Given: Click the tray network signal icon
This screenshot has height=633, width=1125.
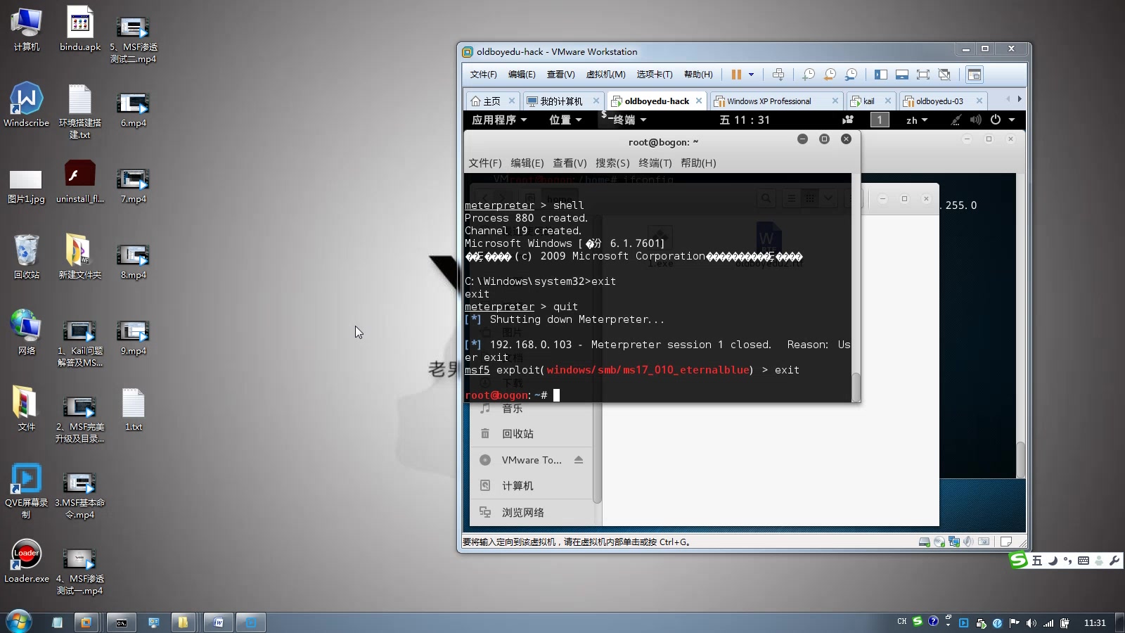Looking at the screenshot, I should (1048, 622).
